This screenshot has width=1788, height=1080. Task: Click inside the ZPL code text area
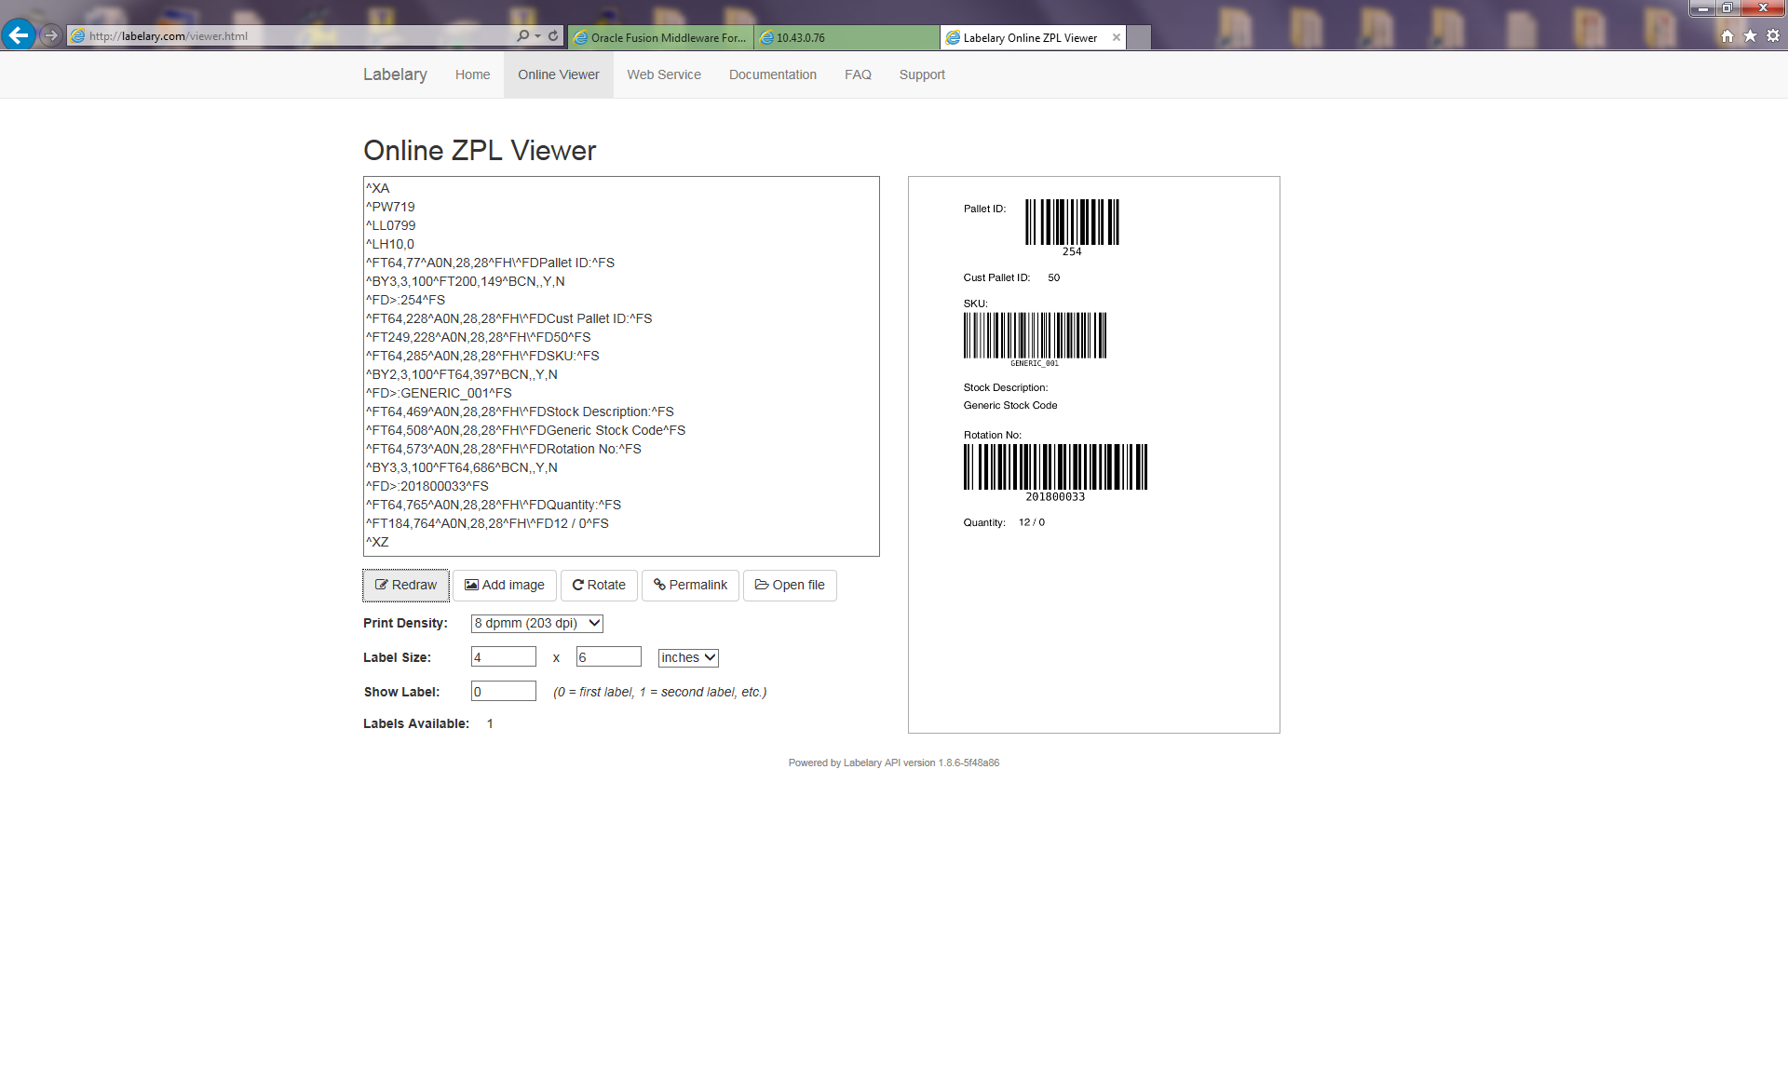[621, 366]
